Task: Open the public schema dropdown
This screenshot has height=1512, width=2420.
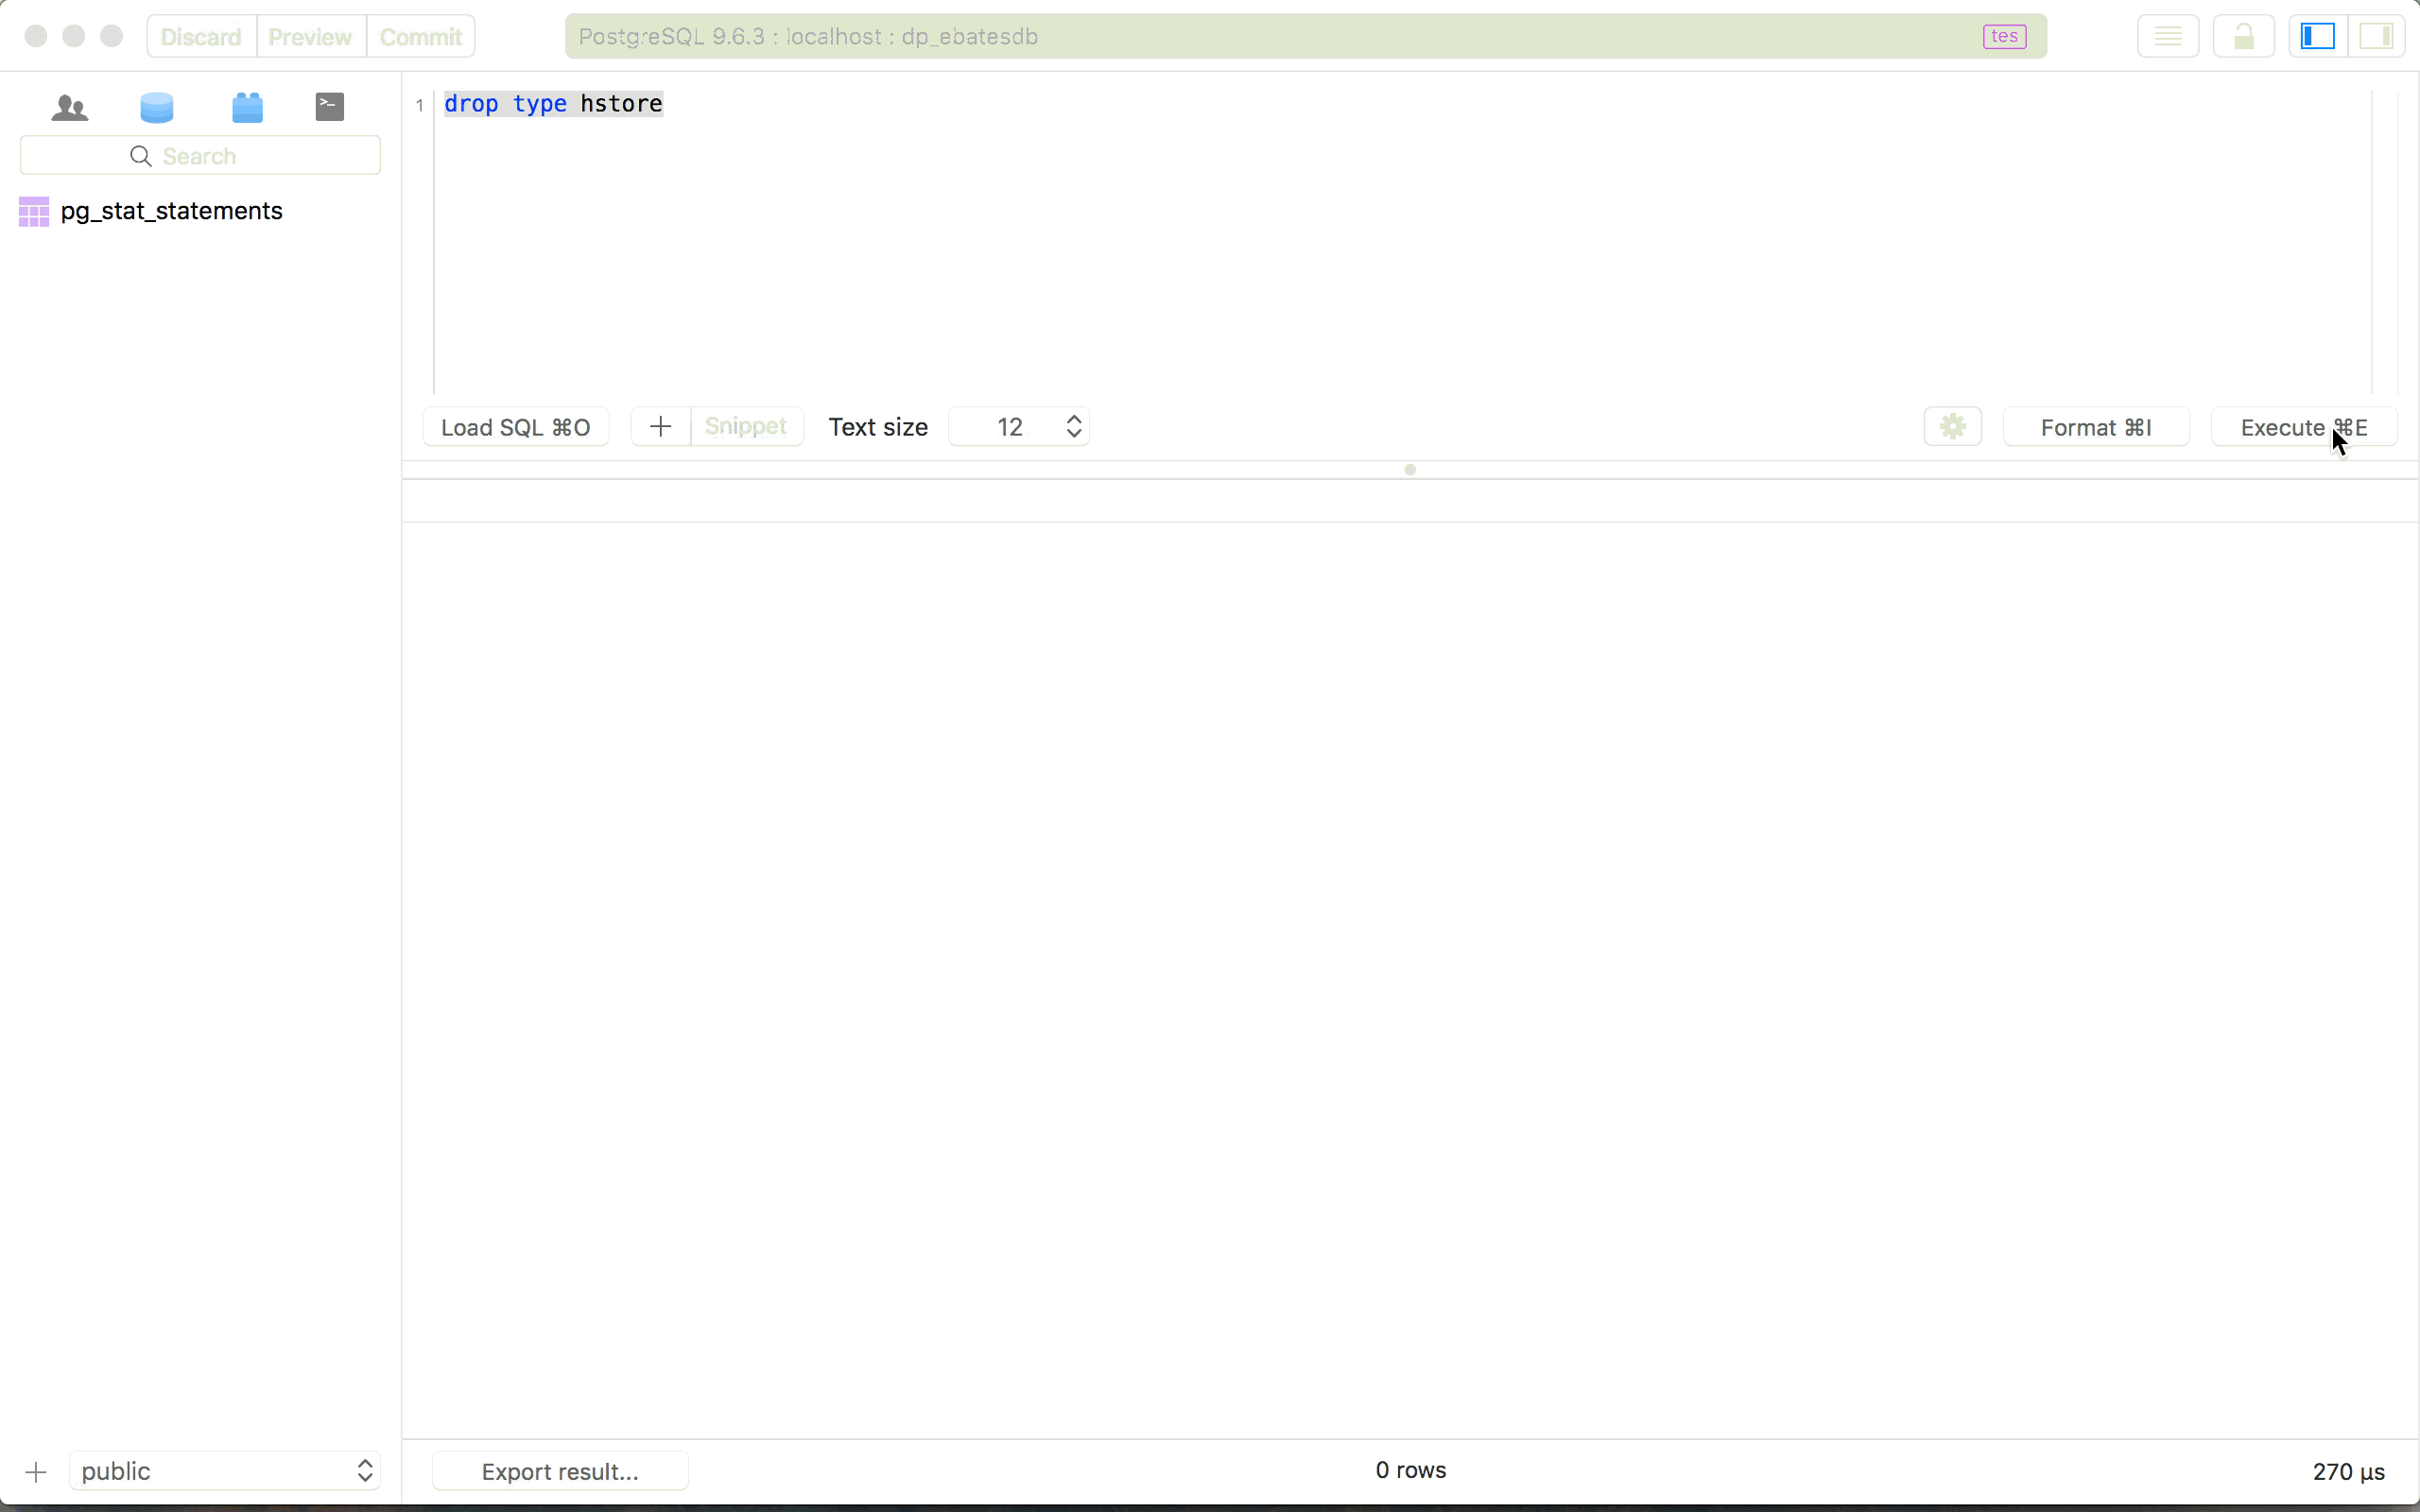Action: point(224,1470)
